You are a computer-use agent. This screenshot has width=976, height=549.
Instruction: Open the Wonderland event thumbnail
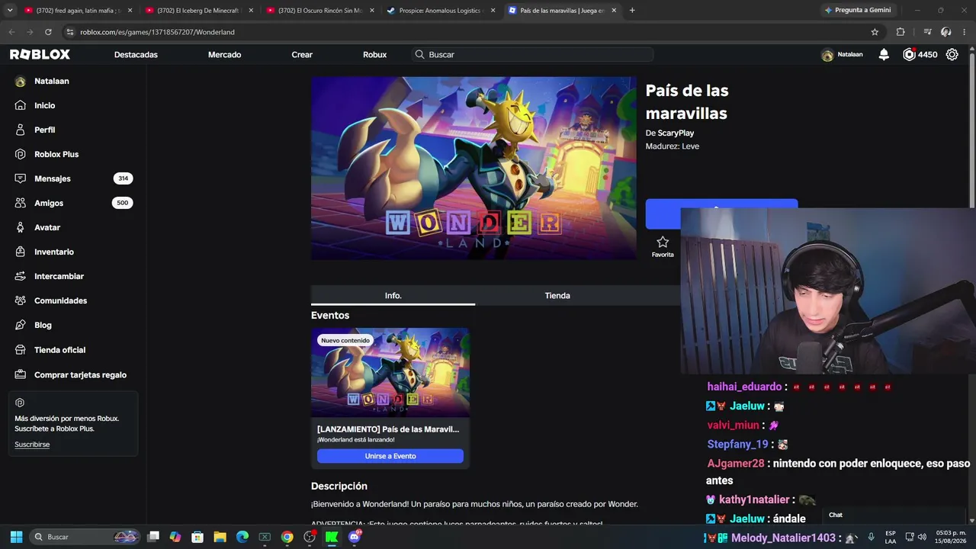tap(390, 373)
